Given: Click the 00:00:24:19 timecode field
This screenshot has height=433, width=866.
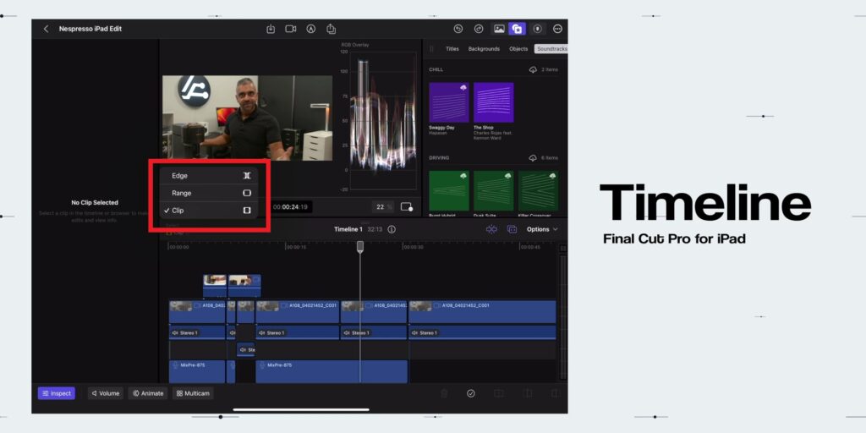Looking at the screenshot, I should coord(290,206).
